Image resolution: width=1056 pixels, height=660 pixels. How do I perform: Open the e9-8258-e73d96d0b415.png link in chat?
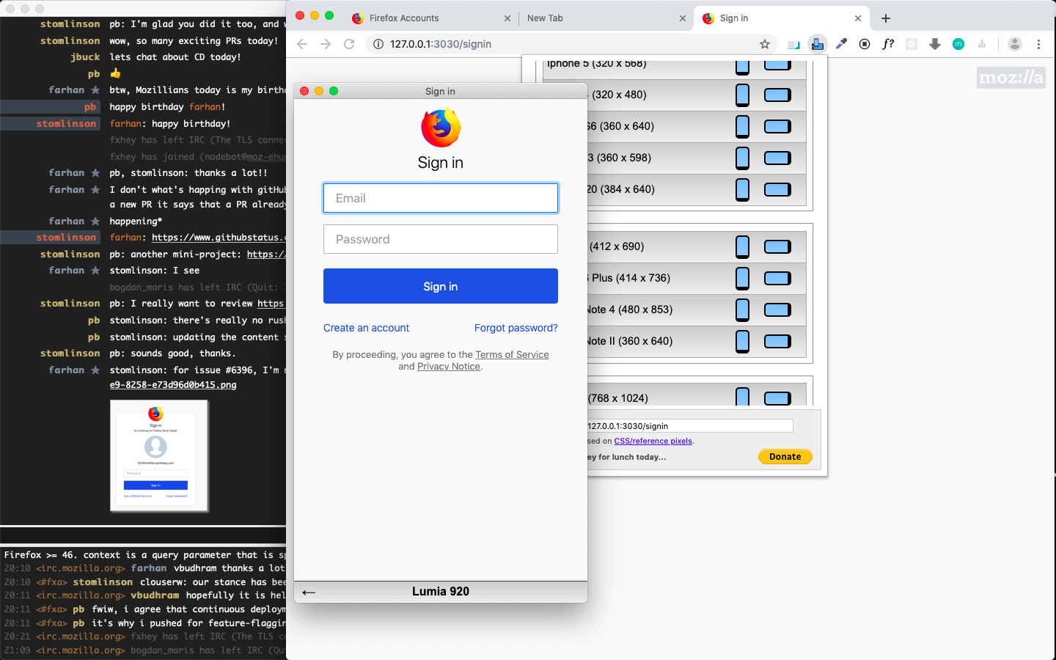coord(173,385)
